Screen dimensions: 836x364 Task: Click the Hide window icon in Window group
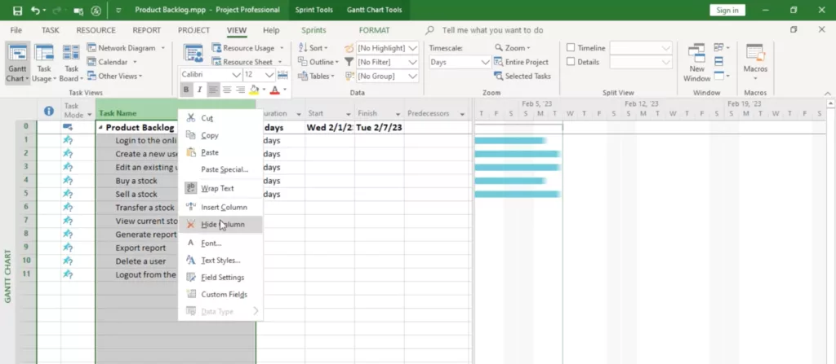718,76
